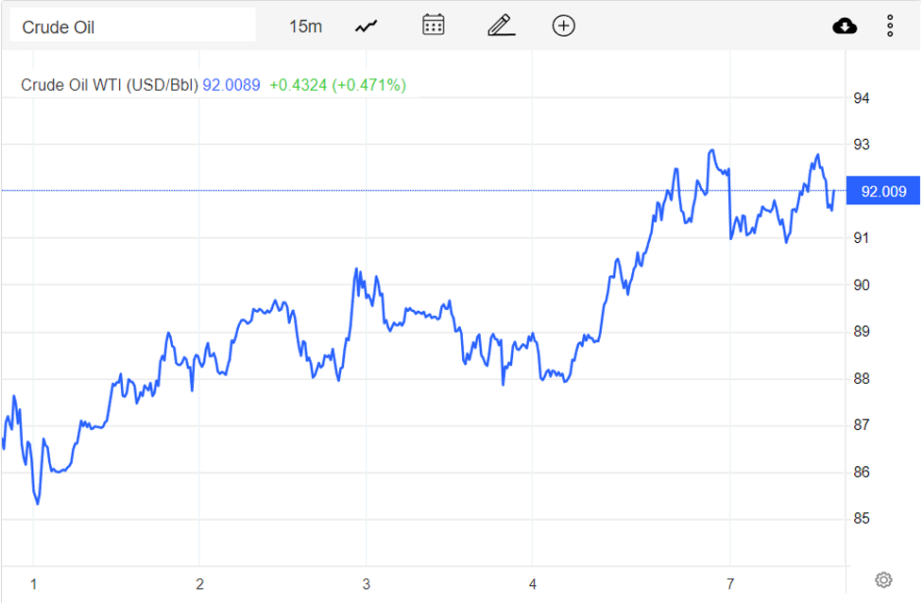The image size is (923, 604).
Task: Download chart data using cloud icon
Action: [x=845, y=26]
